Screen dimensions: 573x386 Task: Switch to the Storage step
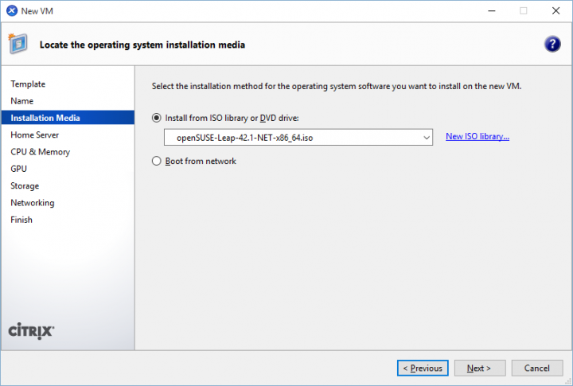point(25,185)
